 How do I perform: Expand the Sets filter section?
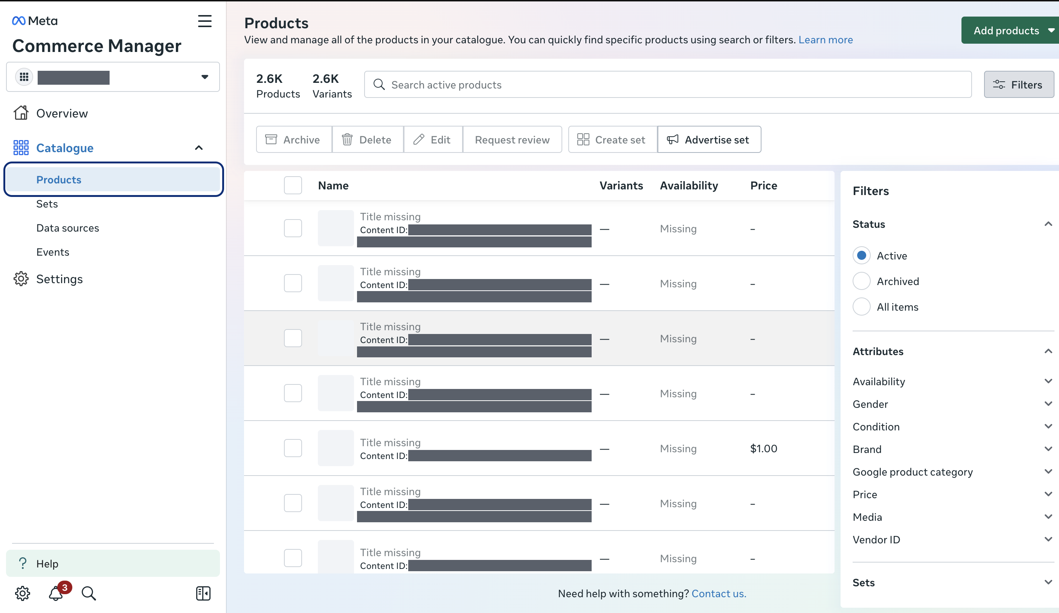coord(1048,583)
